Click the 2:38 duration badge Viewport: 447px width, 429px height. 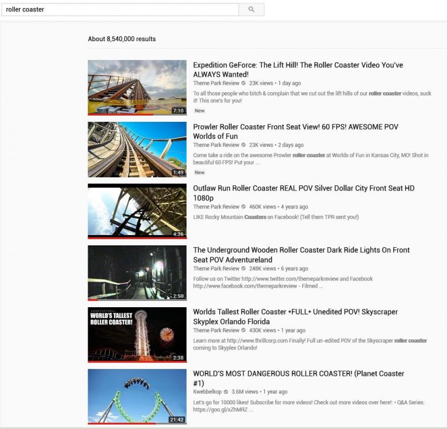click(179, 357)
